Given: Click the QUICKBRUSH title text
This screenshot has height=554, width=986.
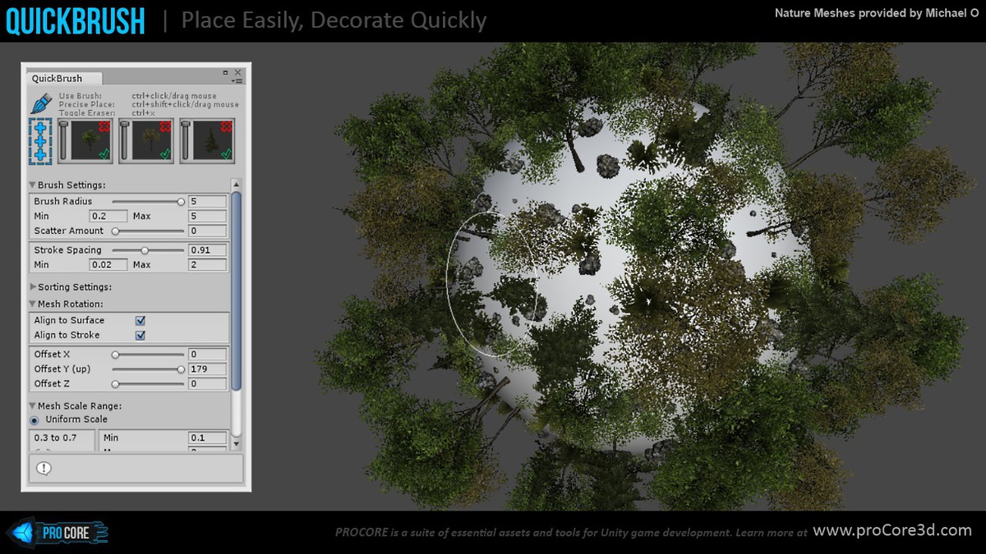Looking at the screenshot, I should pyautogui.click(x=76, y=21).
